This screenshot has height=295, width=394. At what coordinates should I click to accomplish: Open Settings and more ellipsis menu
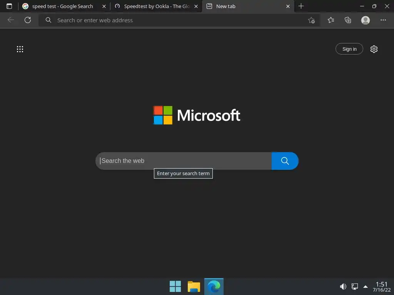click(x=383, y=20)
